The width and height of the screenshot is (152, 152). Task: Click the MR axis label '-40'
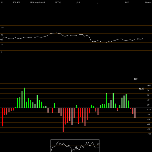(x=148, y=119)
